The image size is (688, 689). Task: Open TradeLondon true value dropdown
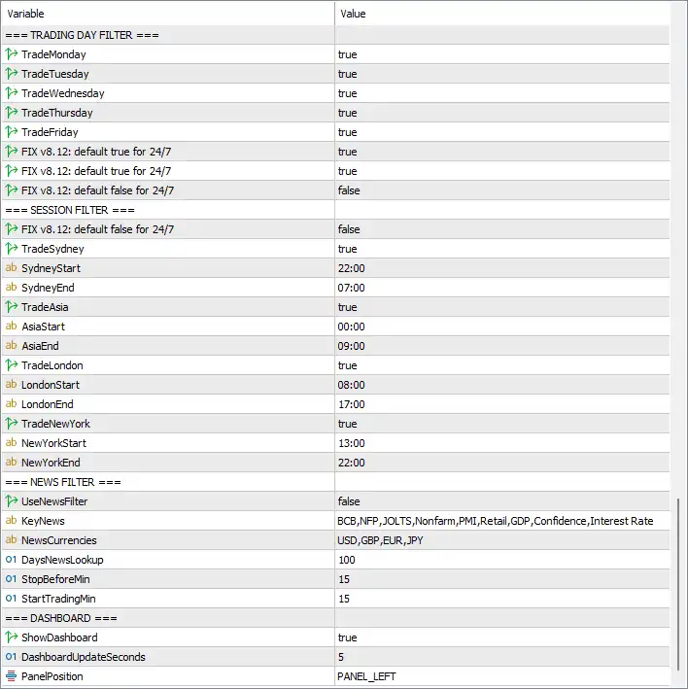502,365
